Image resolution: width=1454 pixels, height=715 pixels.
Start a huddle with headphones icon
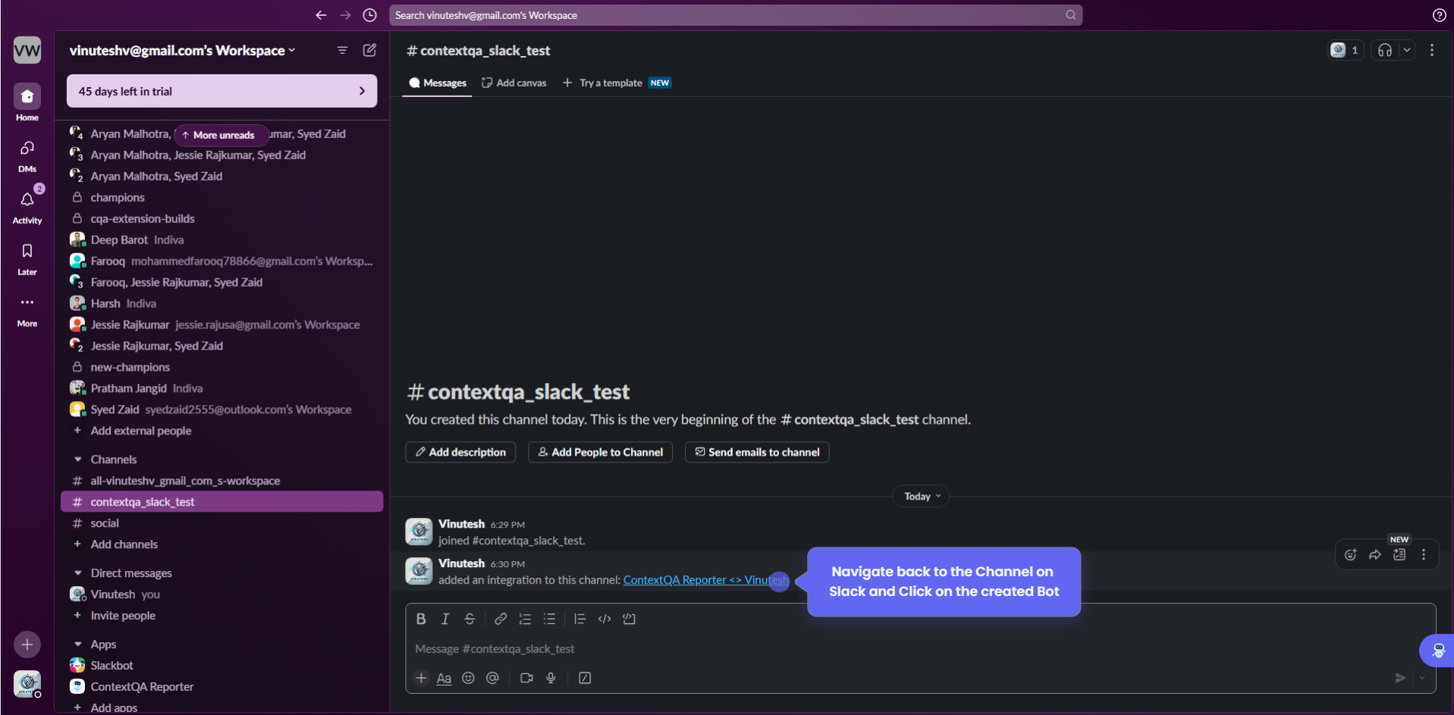1385,50
